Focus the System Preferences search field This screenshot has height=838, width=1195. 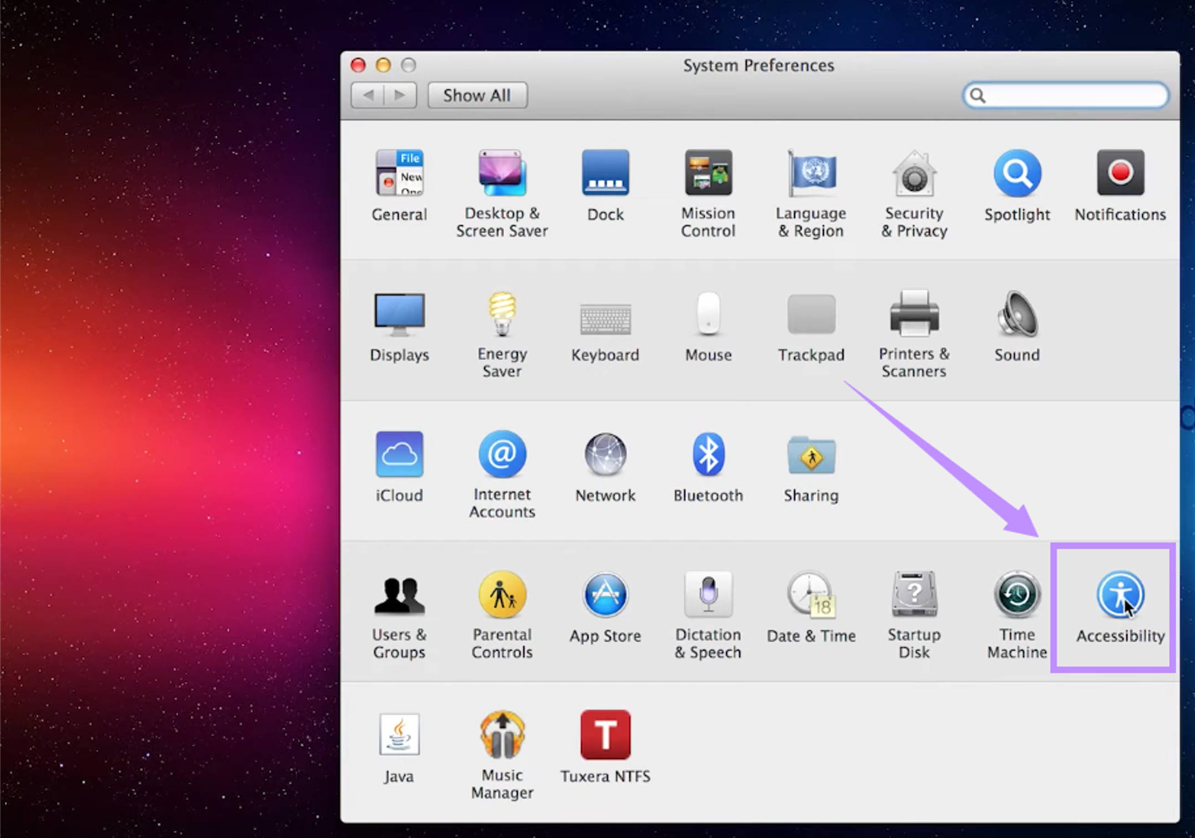(x=1066, y=95)
